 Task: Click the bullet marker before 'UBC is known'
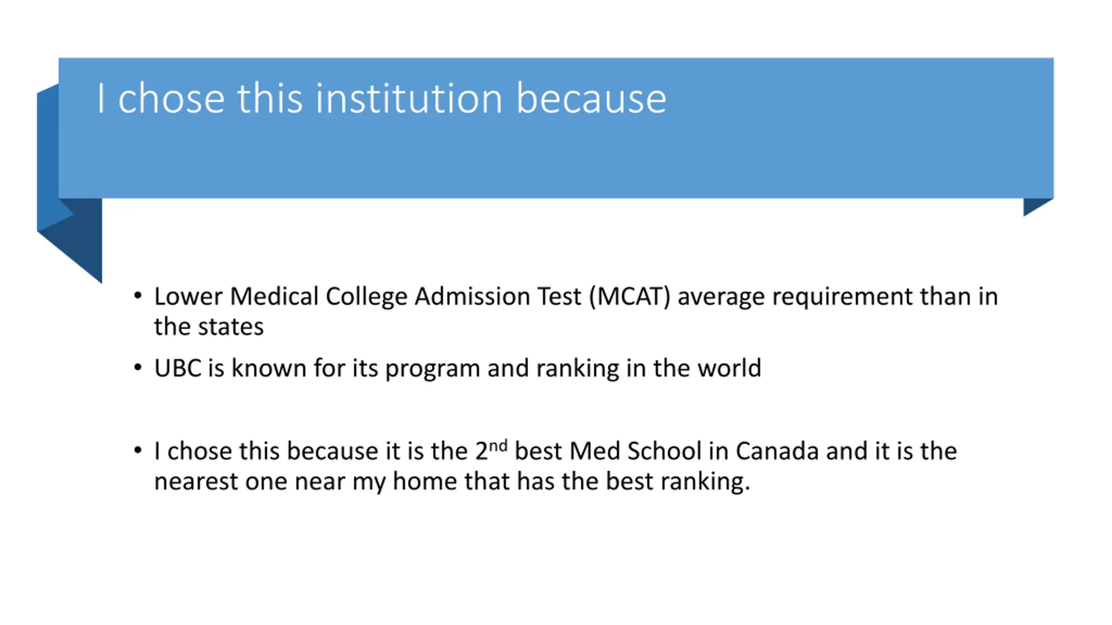138,368
